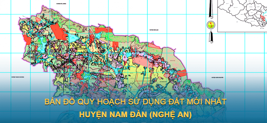Open the province inset locator map
Viewport: 267px width, 123px height.
tap(242, 16)
